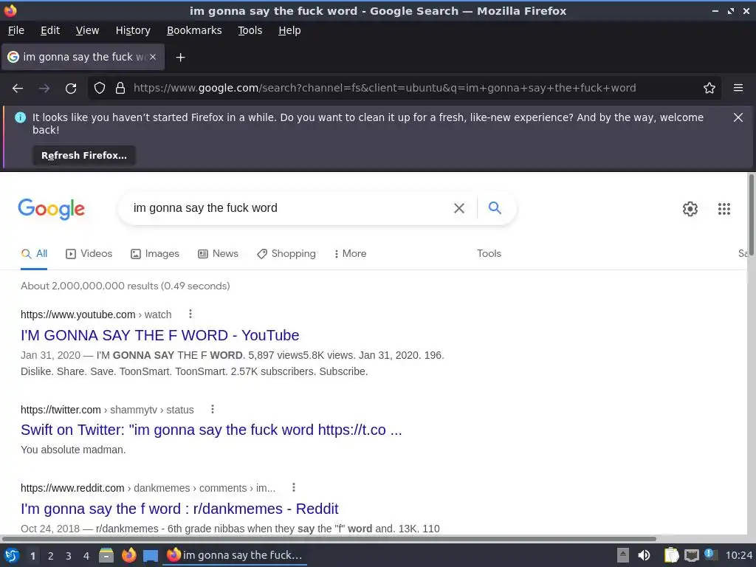Image resolution: width=756 pixels, height=567 pixels.
Task: Open the Swift on Twitter result
Action: 211,430
